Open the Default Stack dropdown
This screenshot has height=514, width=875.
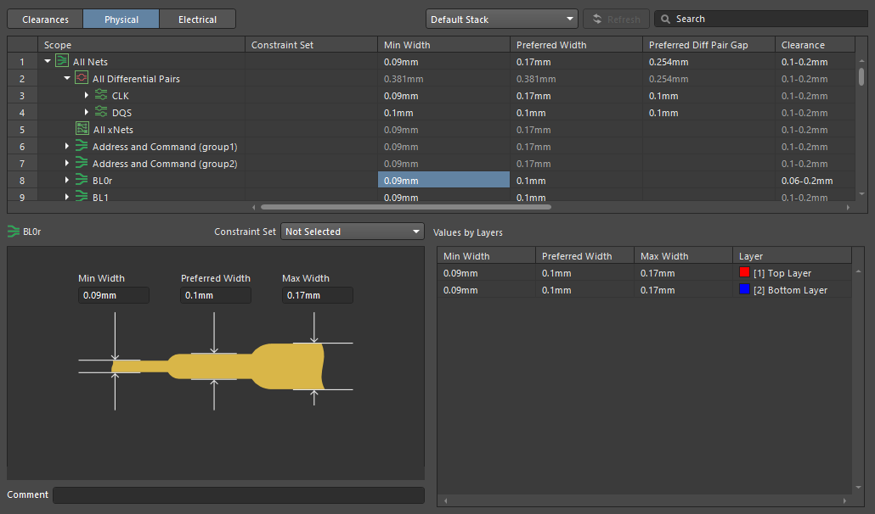tap(501, 19)
